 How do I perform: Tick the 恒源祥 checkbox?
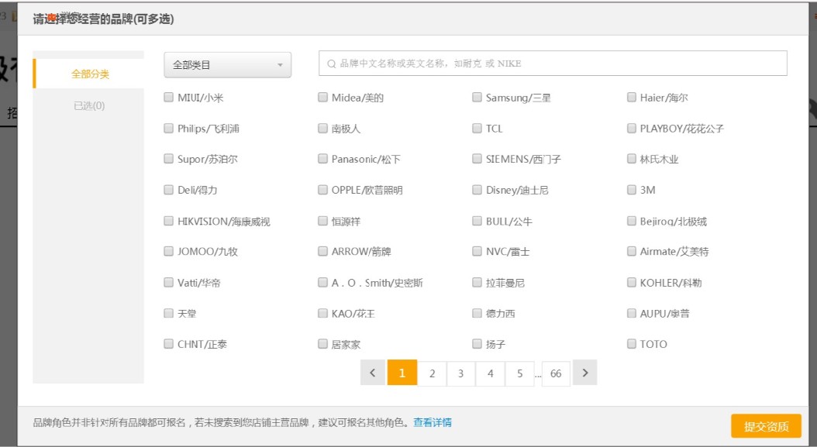tap(322, 221)
